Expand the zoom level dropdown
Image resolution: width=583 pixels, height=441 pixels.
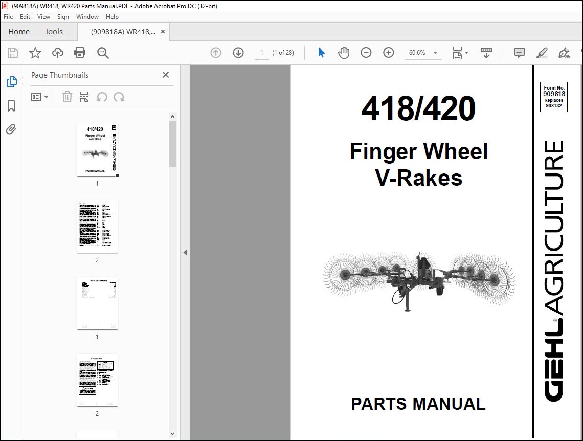pyautogui.click(x=435, y=53)
